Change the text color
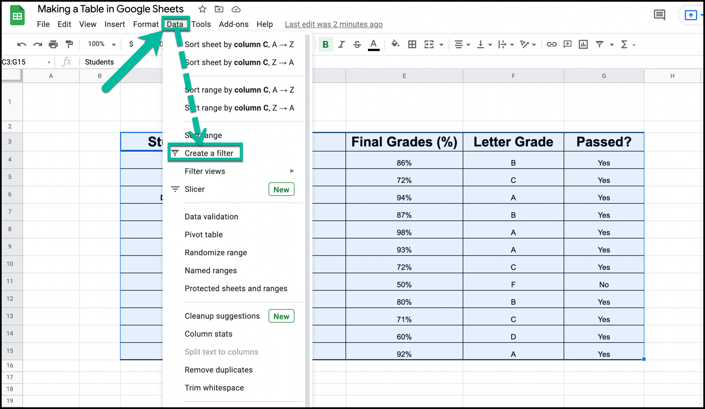The height and width of the screenshot is (409, 705). (x=373, y=44)
